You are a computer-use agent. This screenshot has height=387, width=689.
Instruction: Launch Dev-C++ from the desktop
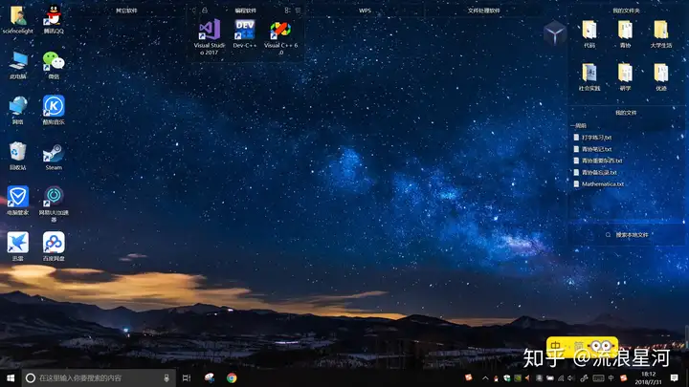pos(245,31)
